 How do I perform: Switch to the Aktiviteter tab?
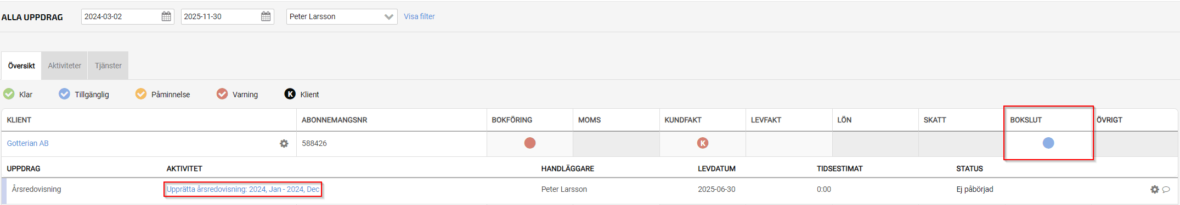pos(64,66)
